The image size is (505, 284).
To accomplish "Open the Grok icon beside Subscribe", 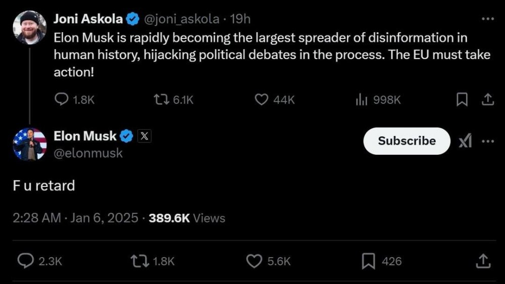I will pyautogui.click(x=465, y=141).
